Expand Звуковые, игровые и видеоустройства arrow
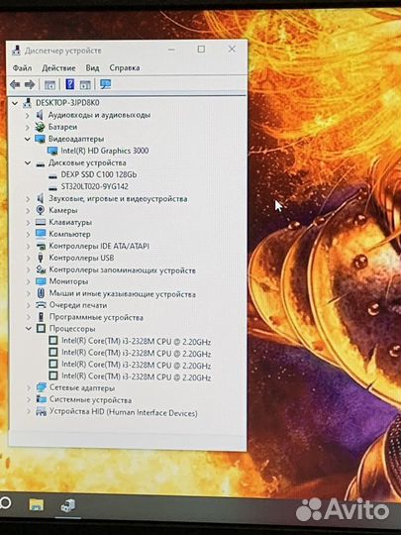Screen dimensions: 401x535 click(x=28, y=199)
